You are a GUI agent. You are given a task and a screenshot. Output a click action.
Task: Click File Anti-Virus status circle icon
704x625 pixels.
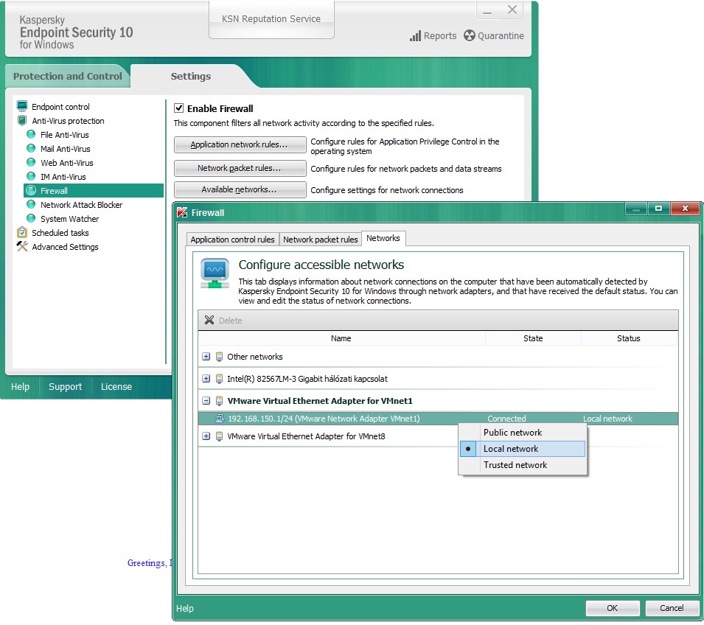click(31, 134)
